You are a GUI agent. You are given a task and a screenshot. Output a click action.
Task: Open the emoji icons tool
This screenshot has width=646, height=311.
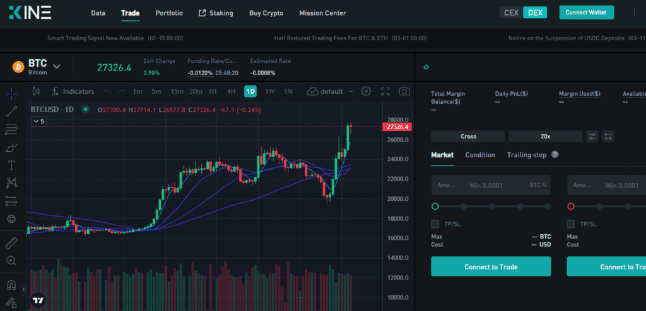point(11,219)
